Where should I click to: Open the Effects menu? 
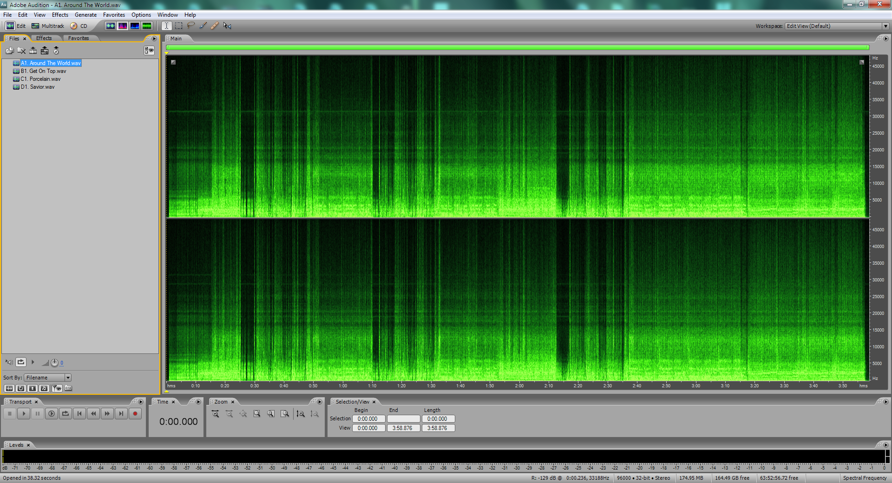60,15
